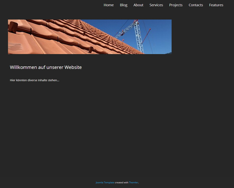
Task: Navigate to the Contacts page
Action: tap(196, 5)
